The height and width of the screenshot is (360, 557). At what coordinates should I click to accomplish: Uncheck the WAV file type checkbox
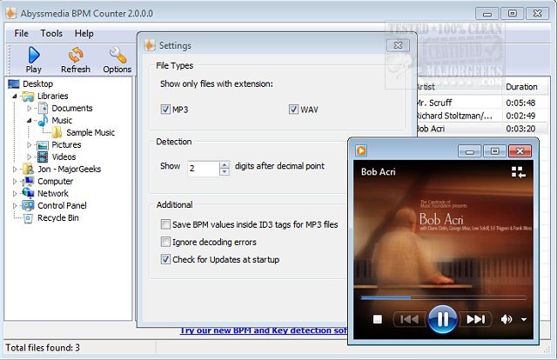[x=293, y=110]
